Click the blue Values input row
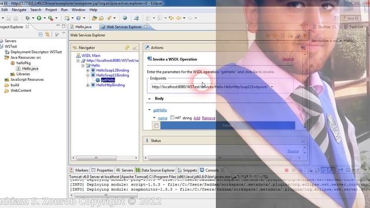This screenshot has height=208, width=370. [228, 125]
